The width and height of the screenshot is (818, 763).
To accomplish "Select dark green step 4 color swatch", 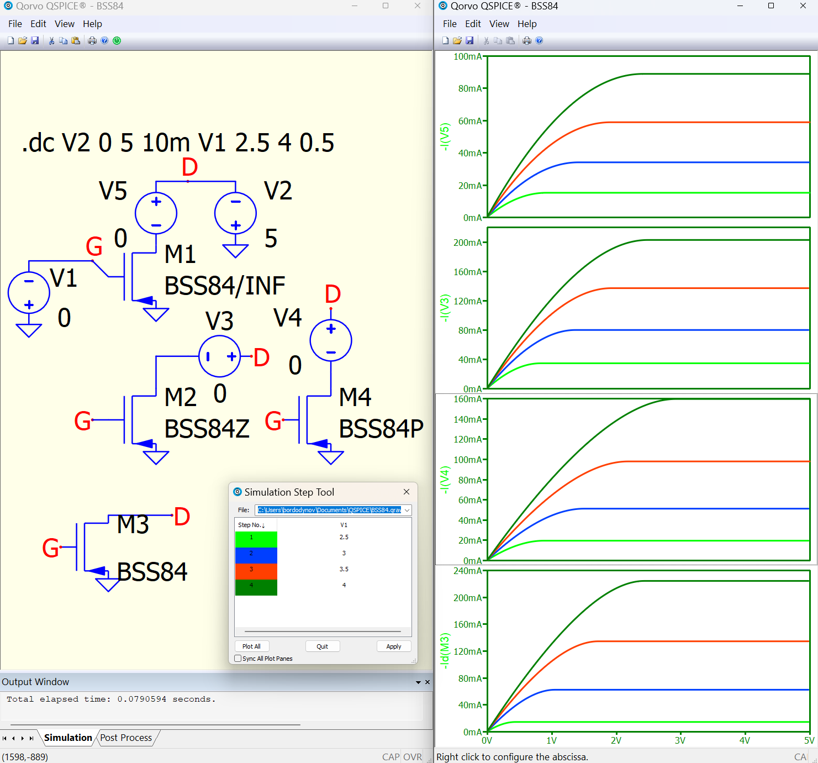I will (x=256, y=587).
